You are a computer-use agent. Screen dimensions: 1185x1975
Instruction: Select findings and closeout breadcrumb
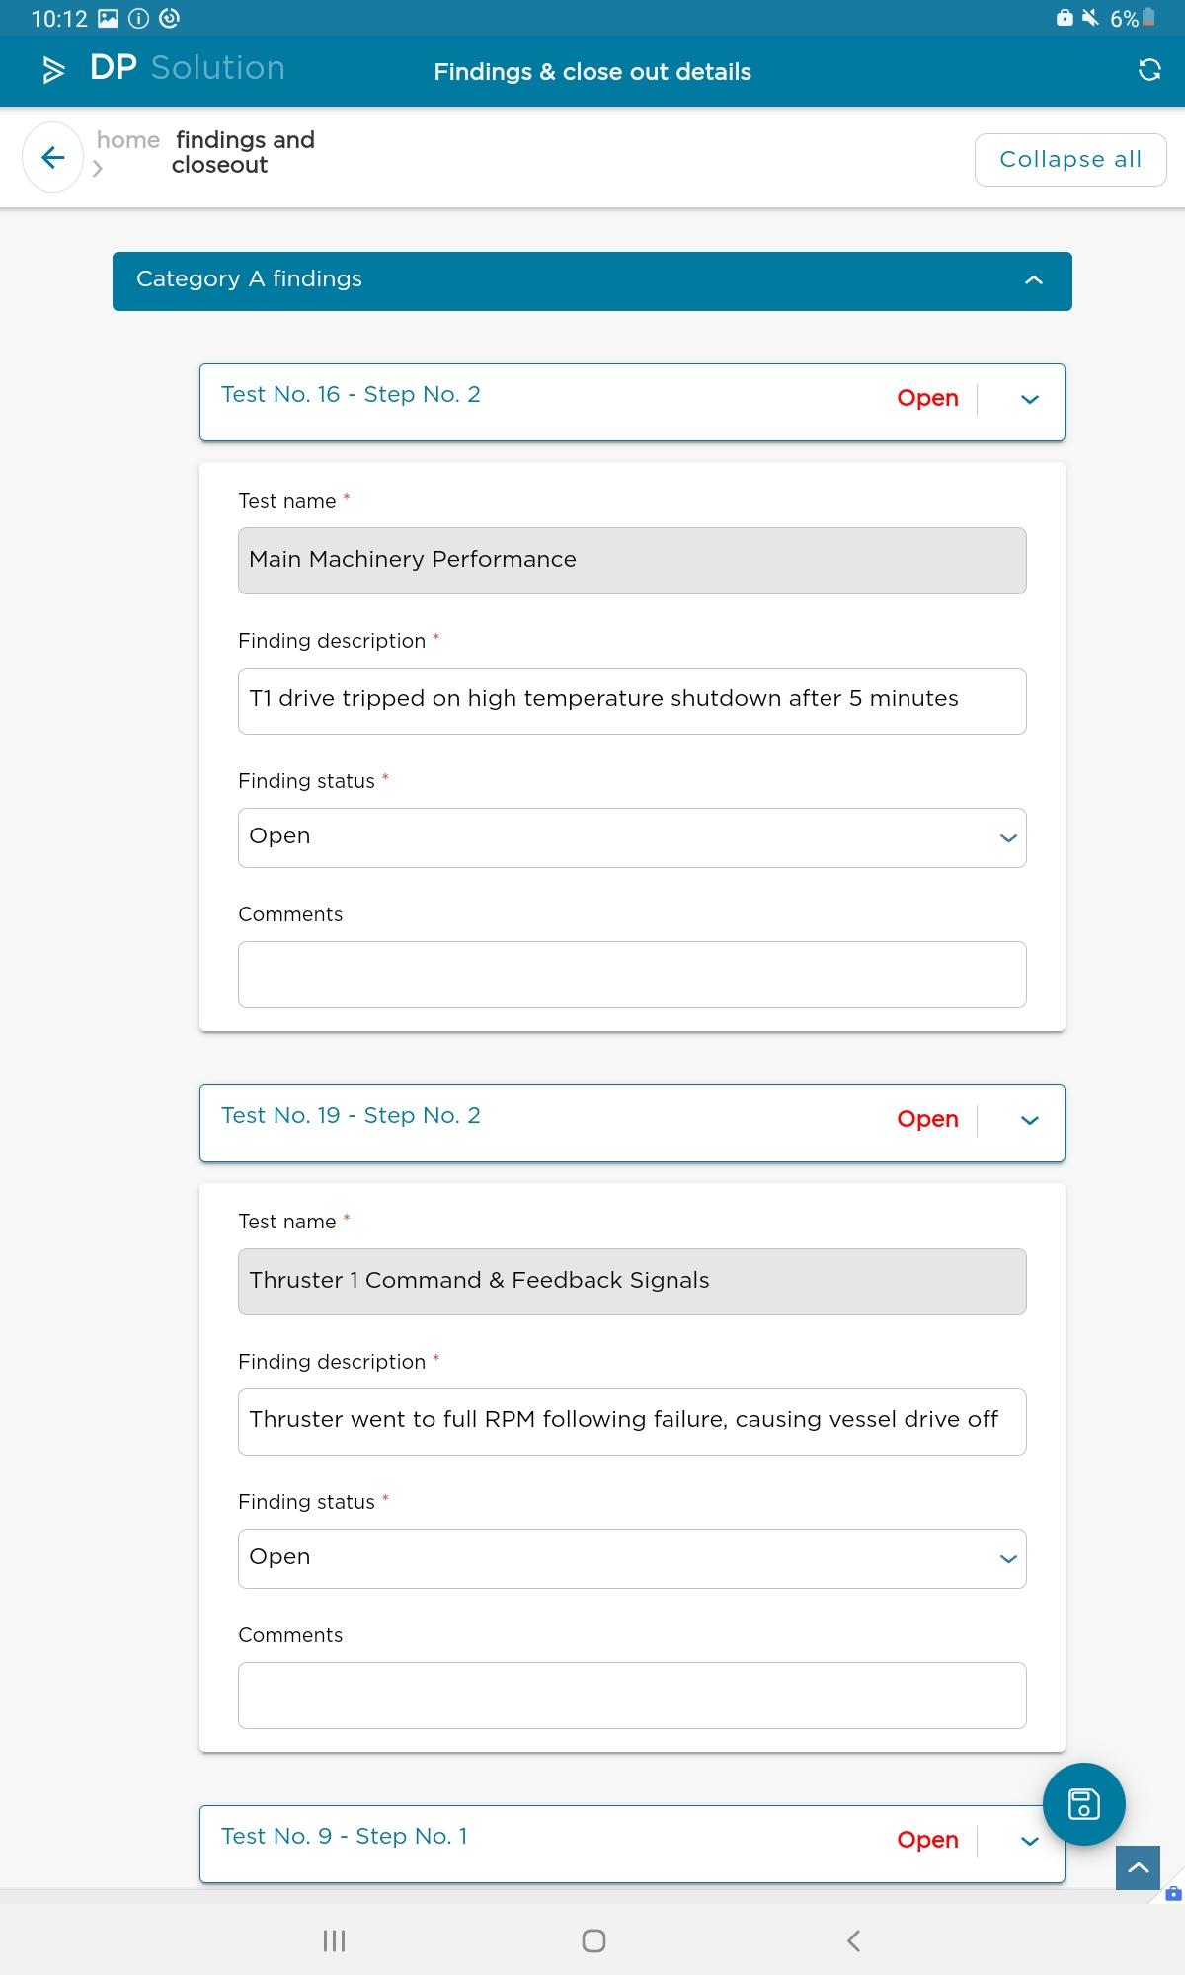(x=243, y=152)
